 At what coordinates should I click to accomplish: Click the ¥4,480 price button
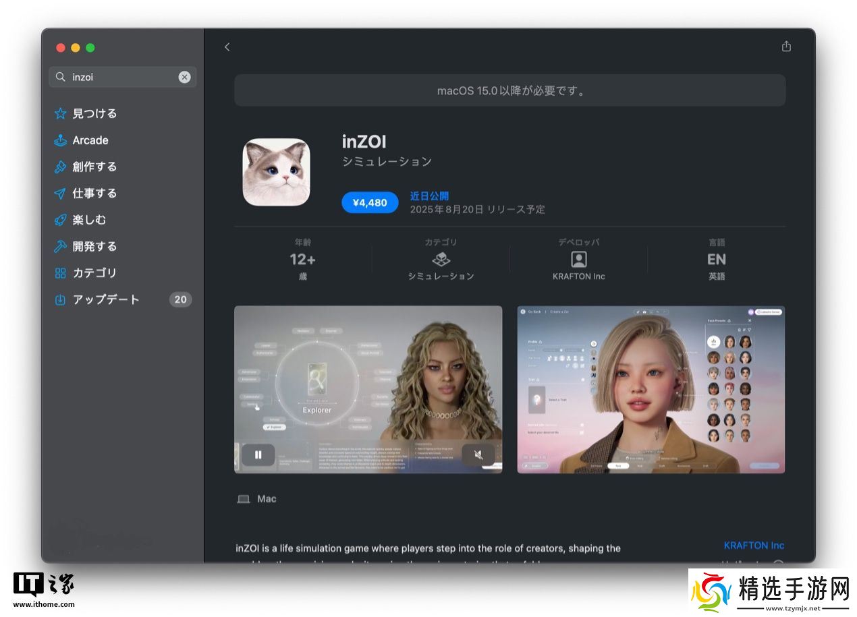click(370, 202)
